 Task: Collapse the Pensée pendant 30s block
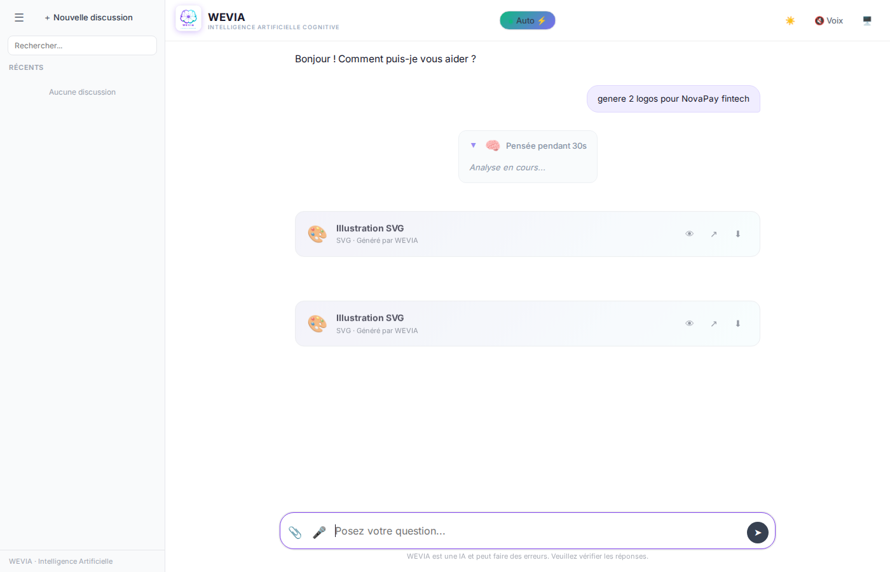(474, 146)
